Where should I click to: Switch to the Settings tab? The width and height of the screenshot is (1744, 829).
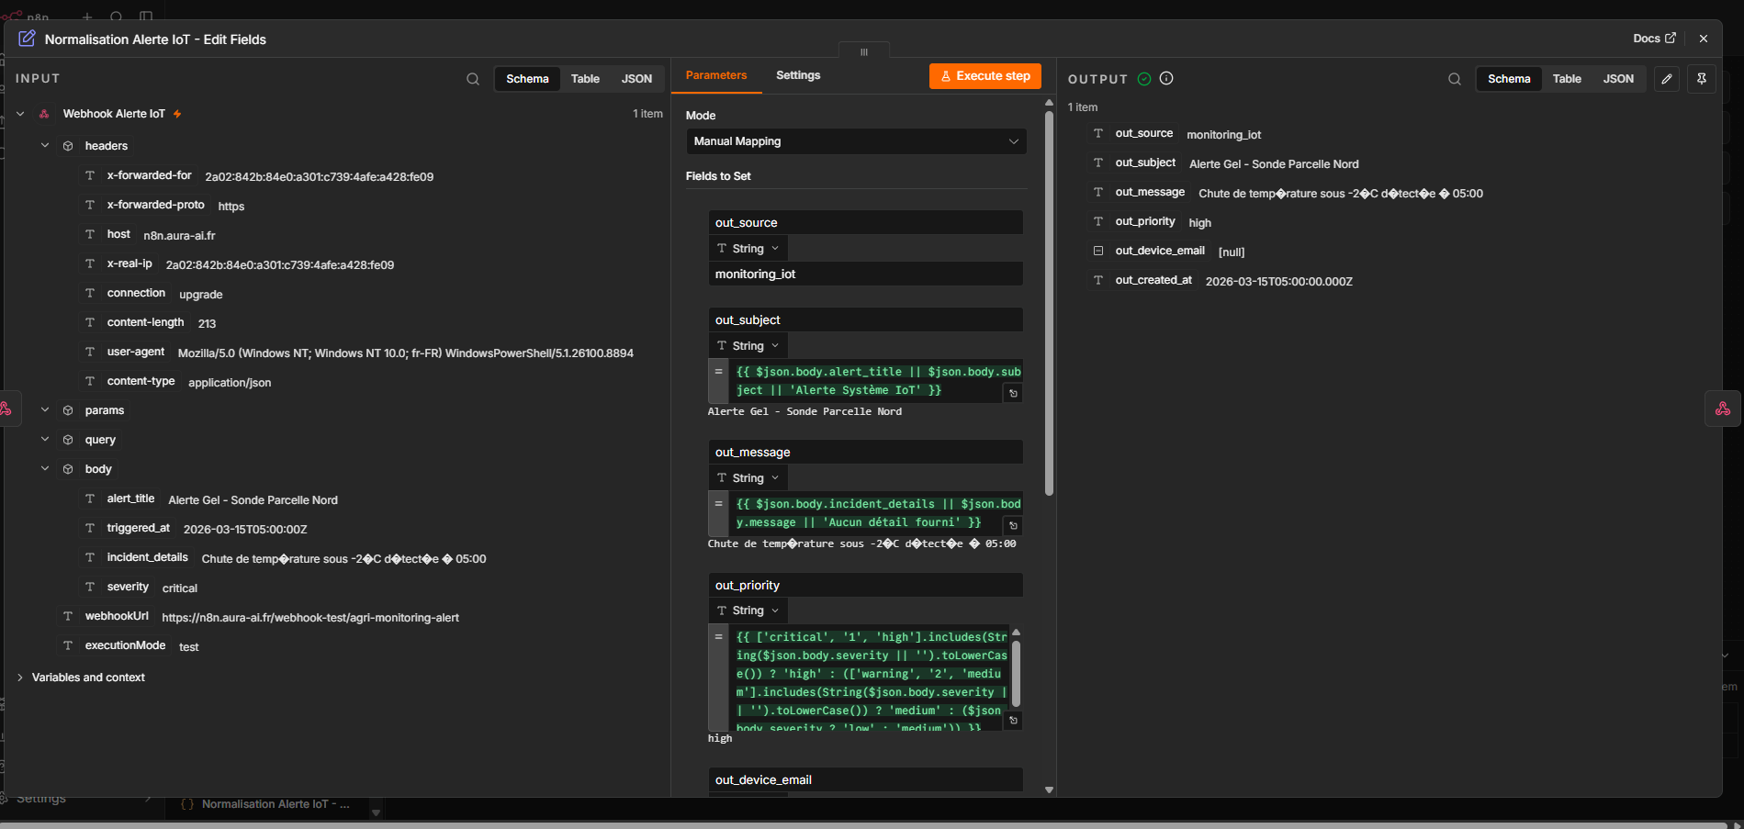pos(798,75)
